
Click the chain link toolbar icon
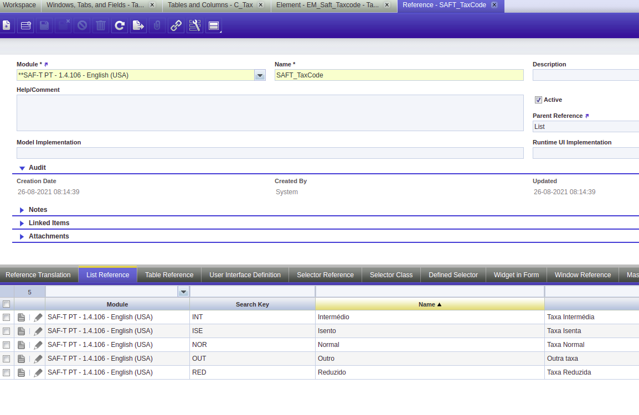pos(176,25)
